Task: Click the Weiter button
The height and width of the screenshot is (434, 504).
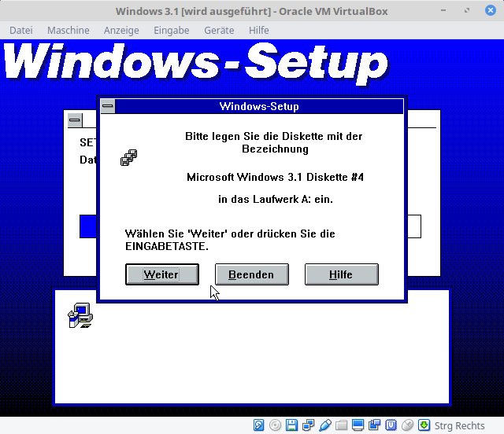Action: [x=162, y=274]
